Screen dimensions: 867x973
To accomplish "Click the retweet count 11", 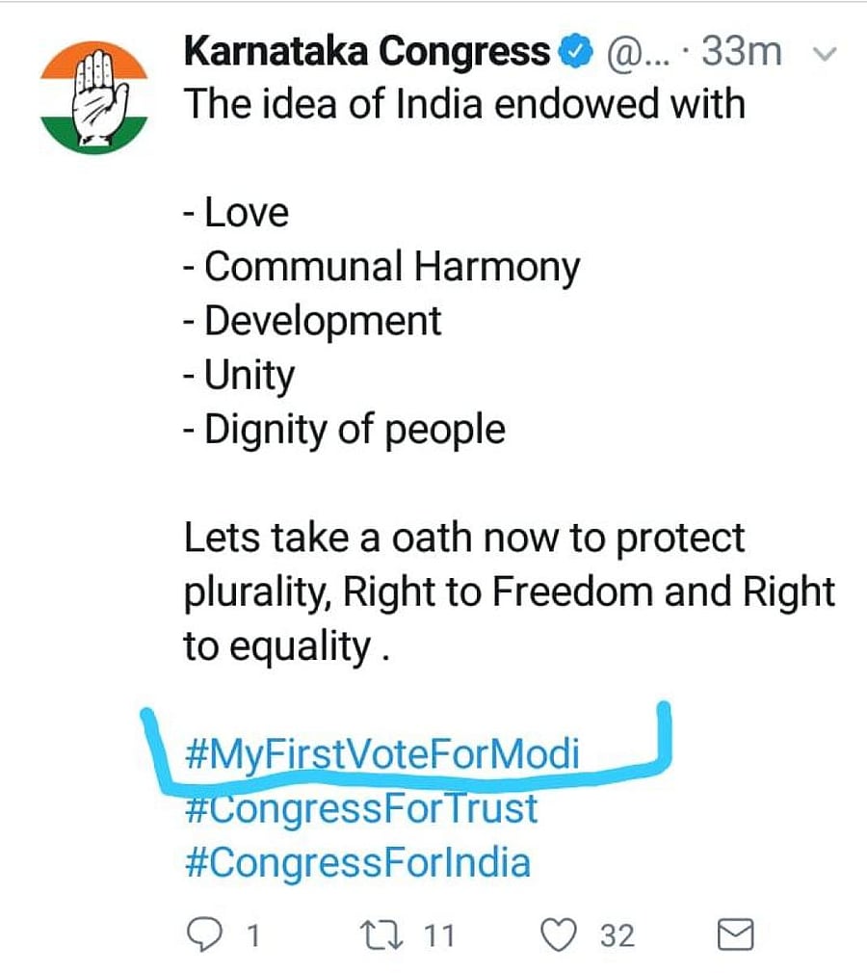I will pos(440,935).
